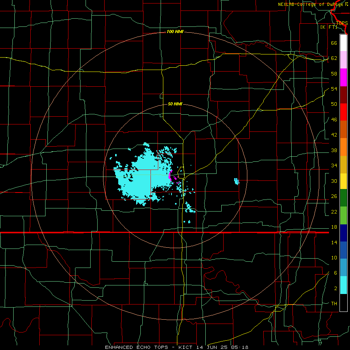This screenshot has width=350, height=350.
Task: Click the 46 value on the legend scale
Action: [334, 120]
